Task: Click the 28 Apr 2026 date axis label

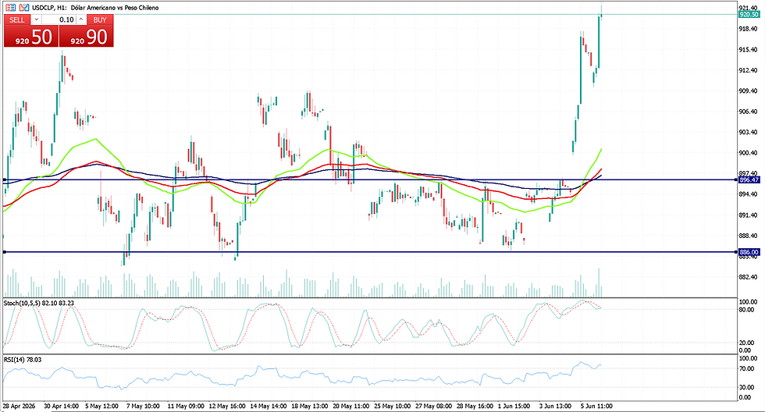Action: [x=19, y=406]
